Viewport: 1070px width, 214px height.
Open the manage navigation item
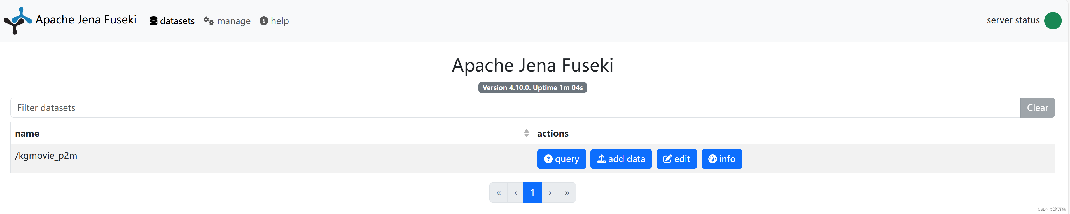click(x=233, y=21)
